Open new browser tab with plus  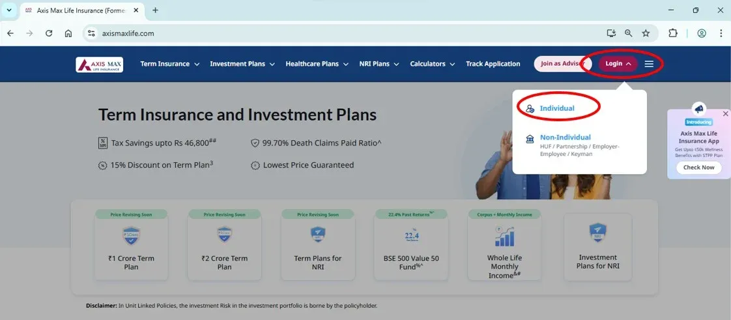point(155,10)
